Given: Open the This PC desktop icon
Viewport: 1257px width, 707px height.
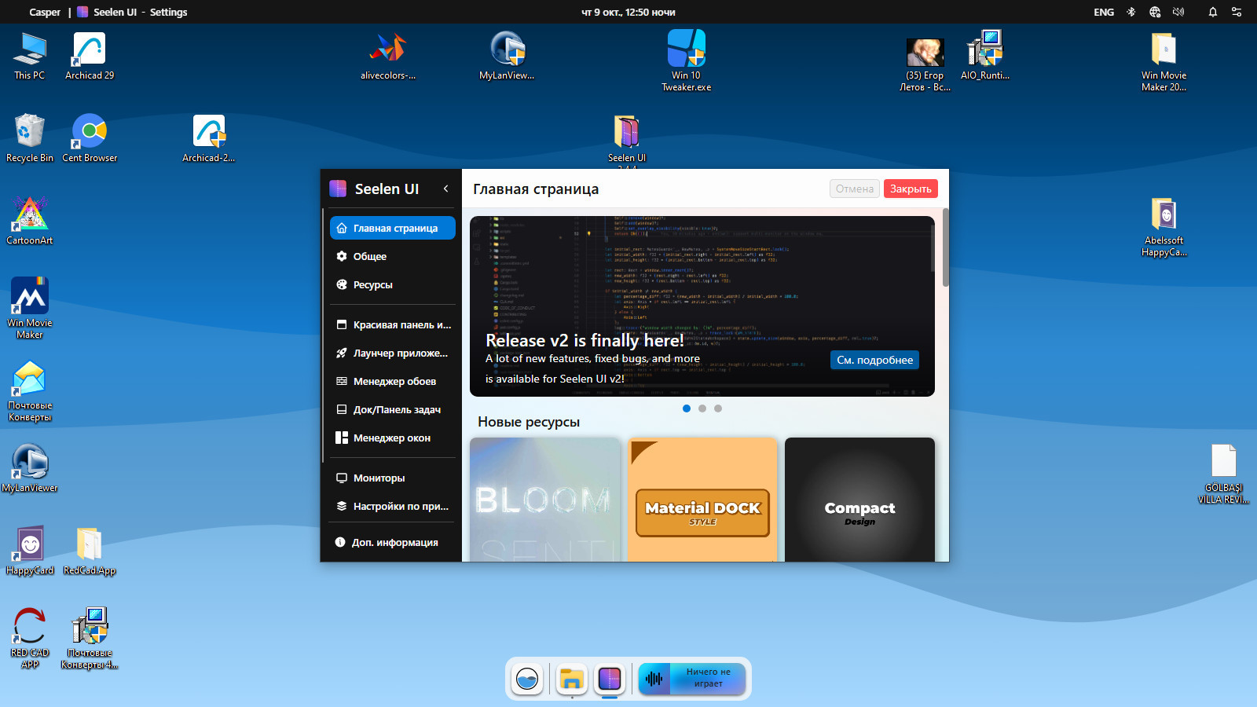Looking at the screenshot, I should point(30,56).
